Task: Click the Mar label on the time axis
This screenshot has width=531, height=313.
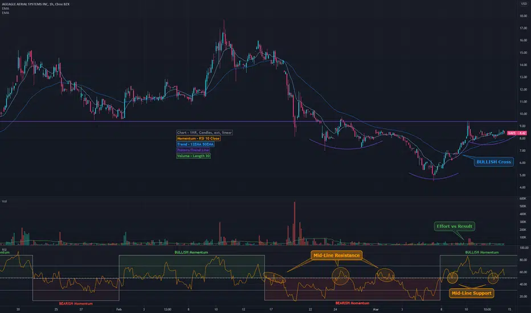Action: click(375, 309)
